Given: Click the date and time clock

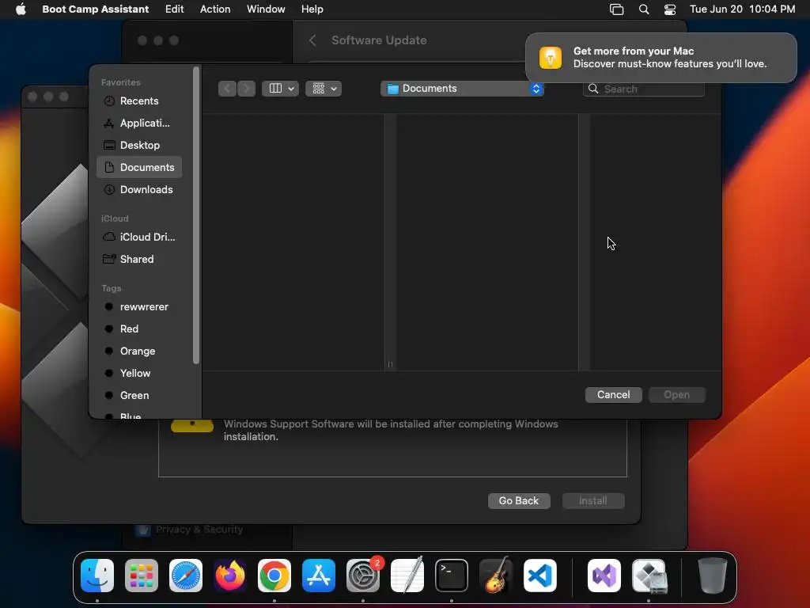Looking at the screenshot, I should pos(742,9).
